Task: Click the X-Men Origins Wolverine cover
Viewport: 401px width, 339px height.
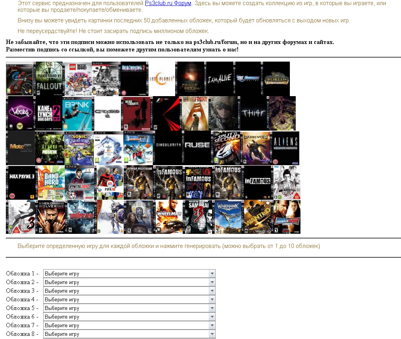Action: [x=50, y=217]
